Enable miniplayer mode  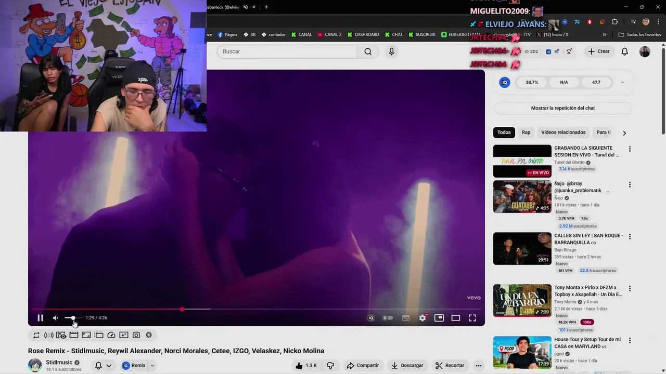(439, 318)
